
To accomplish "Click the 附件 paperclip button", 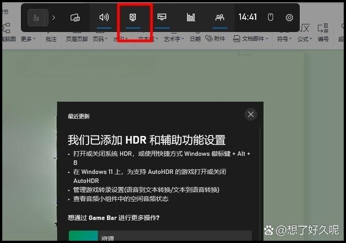I will click(215, 39).
